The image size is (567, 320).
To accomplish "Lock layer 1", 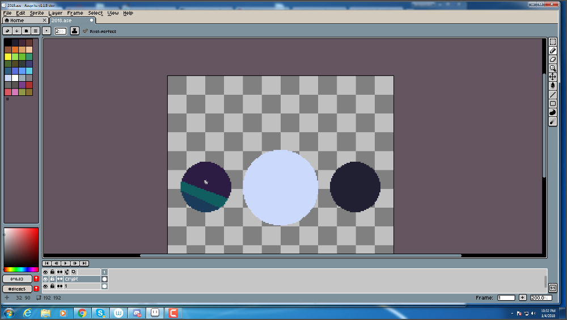I will [x=52, y=286].
